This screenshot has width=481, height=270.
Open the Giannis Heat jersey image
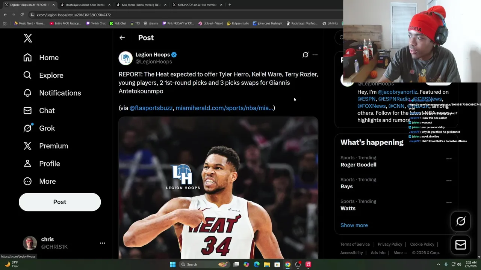click(218, 187)
